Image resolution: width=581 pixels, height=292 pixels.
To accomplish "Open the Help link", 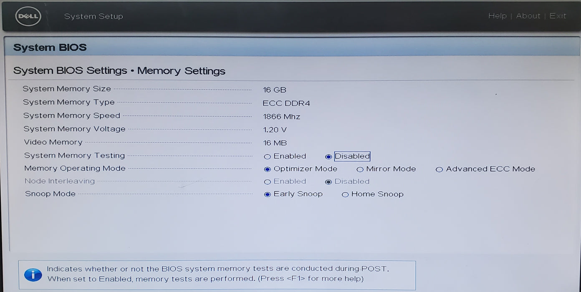I will point(497,16).
